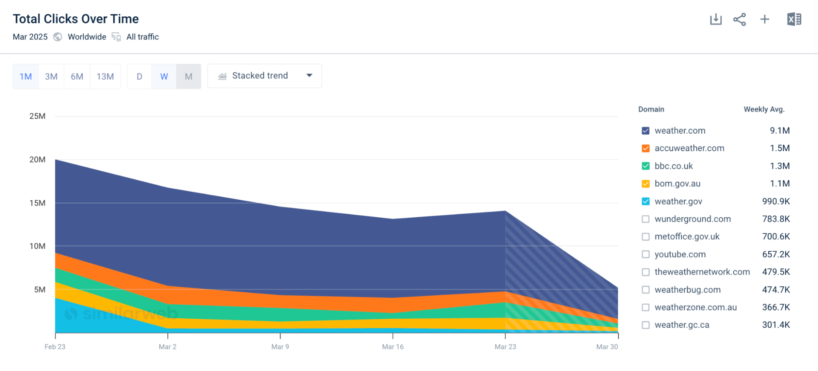
Task: Click the bom.gov.au domain label
Action: pyautogui.click(x=677, y=183)
